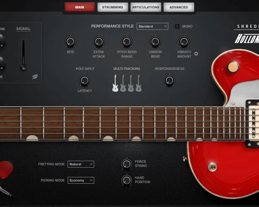
Task: Click the VIBRATO AMOUNT knob
Action: [184, 41]
